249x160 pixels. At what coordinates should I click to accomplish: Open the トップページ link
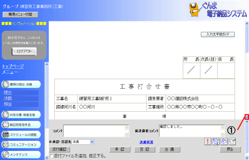pyautogui.click(x=13, y=66)
